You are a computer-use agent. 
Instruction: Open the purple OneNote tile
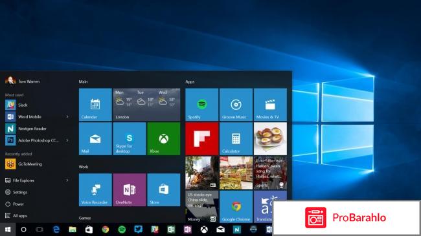point(130,190)
